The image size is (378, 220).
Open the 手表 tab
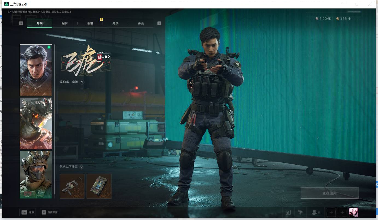pos(141,23)
